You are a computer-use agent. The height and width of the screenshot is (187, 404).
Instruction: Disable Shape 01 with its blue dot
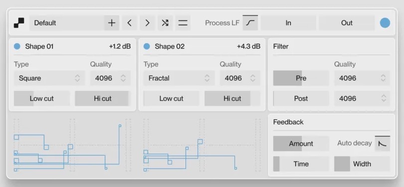[x=17, y=46]
